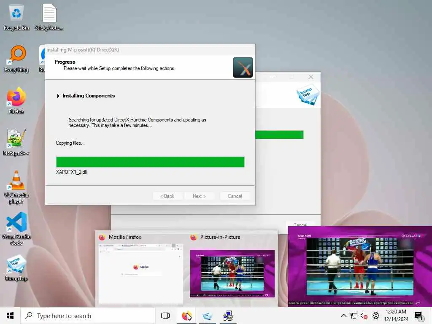Open Task View from the taskbar
The height and width of the screenshot is (324, 432).
click(x=165, y=316)
